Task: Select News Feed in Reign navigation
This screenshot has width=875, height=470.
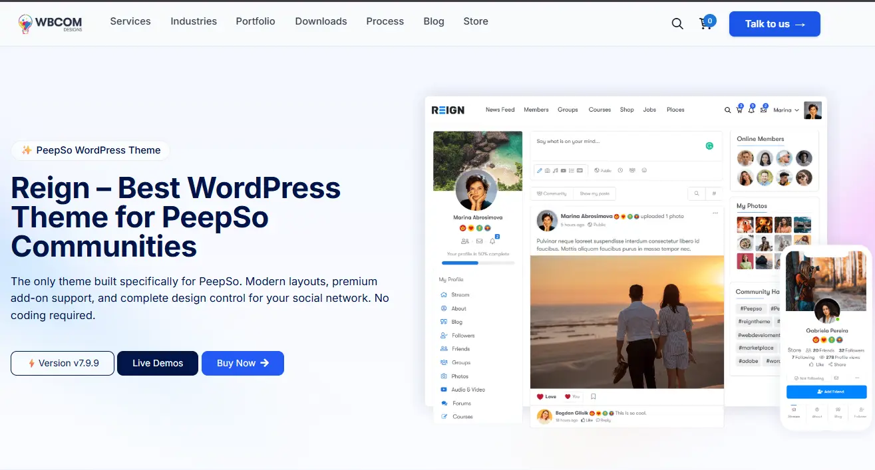Action: (x=500, y=110)
